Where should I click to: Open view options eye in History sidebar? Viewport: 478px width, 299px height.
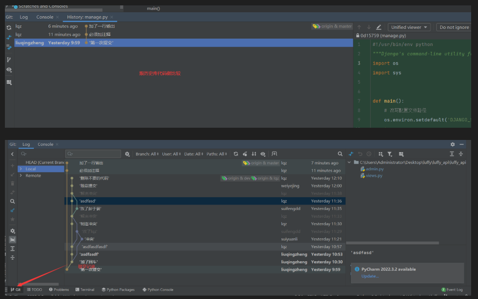coord(9,69)
